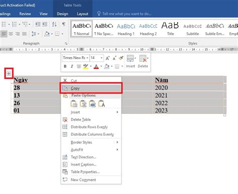Click the table move handle
Screen dimensions: 238x194
tap(9, 73)
